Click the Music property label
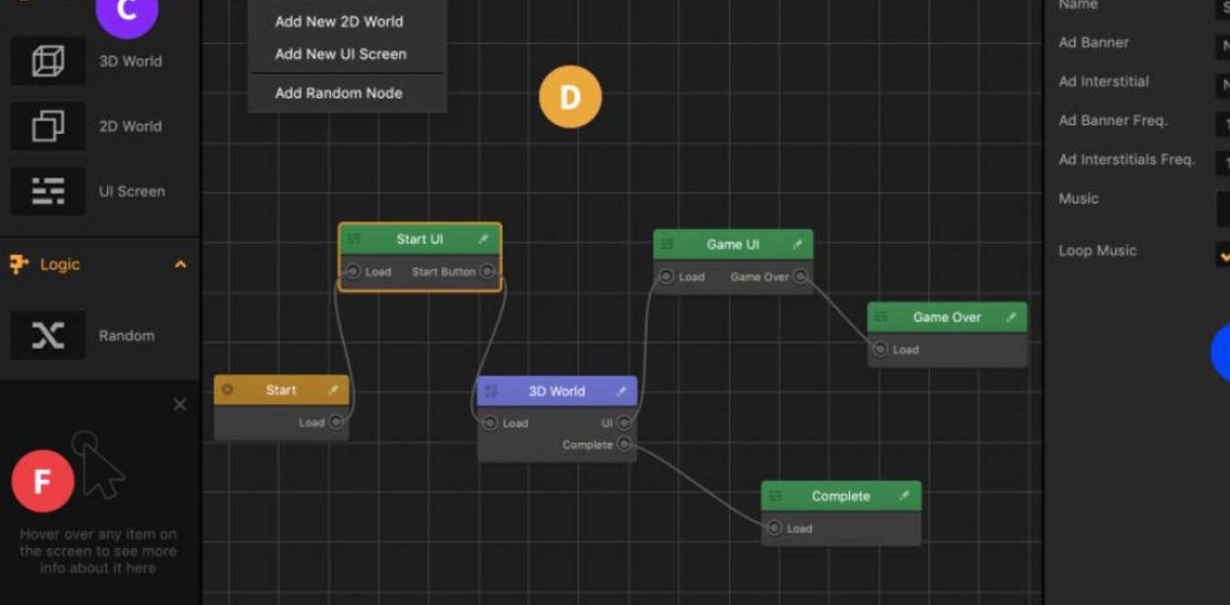 click(1079, 198)
